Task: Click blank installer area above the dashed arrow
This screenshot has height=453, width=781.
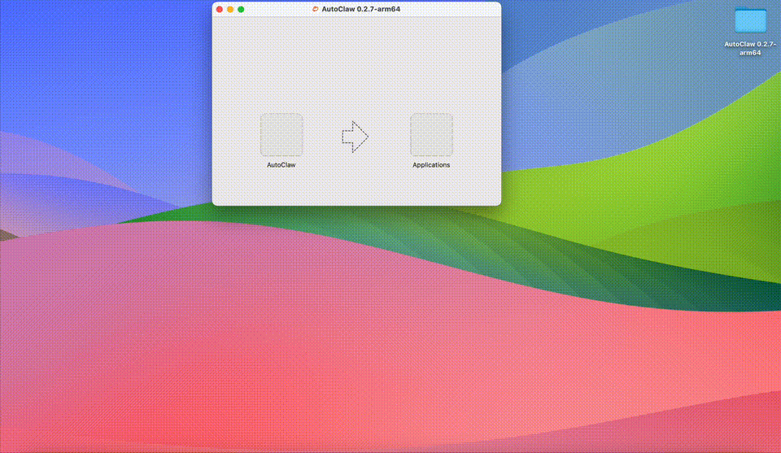Action: (x=355, y=73)
